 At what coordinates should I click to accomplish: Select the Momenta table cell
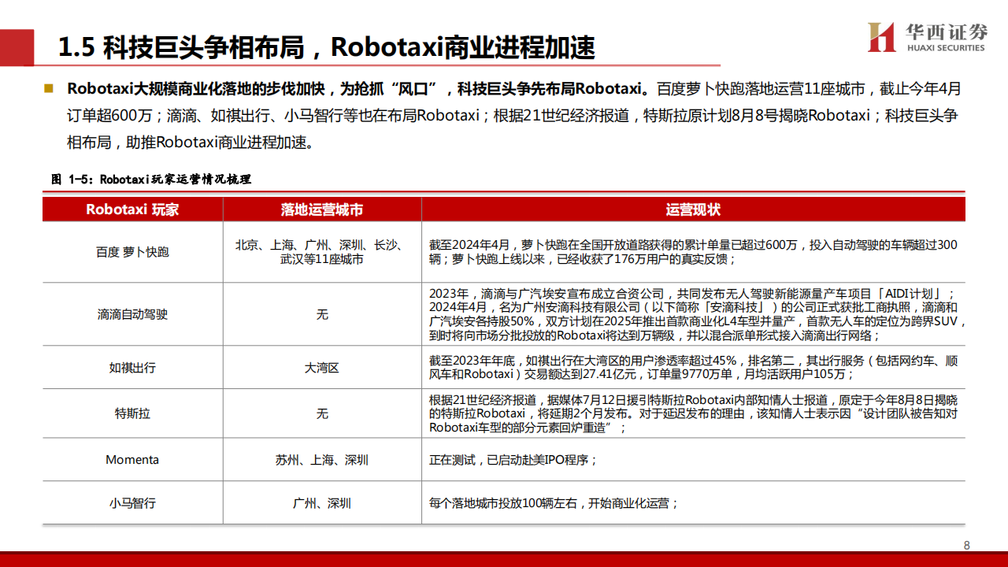[132, 460]
